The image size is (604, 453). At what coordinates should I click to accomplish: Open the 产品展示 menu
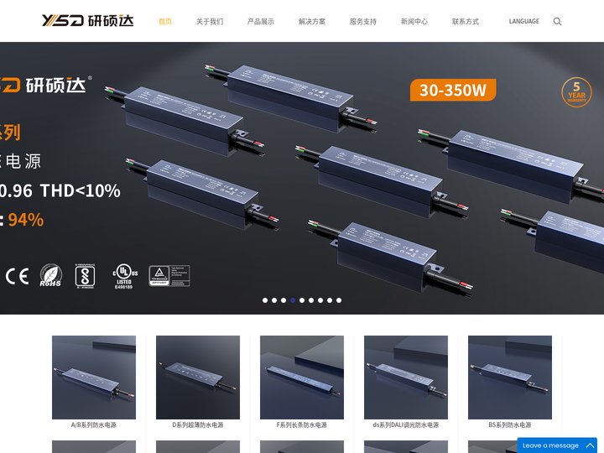click(261, 22)
